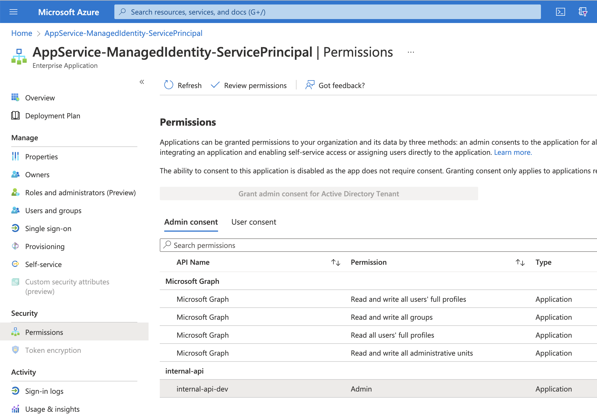
Task: Click magnifier icon in Search permissions box
Action: click(167, 245)
